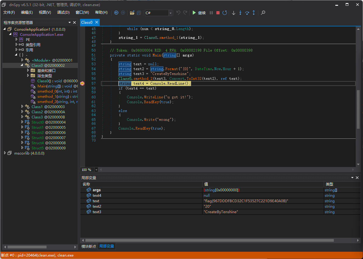
Task: Click the 名称 column header
Action: (x=86, y=184)
